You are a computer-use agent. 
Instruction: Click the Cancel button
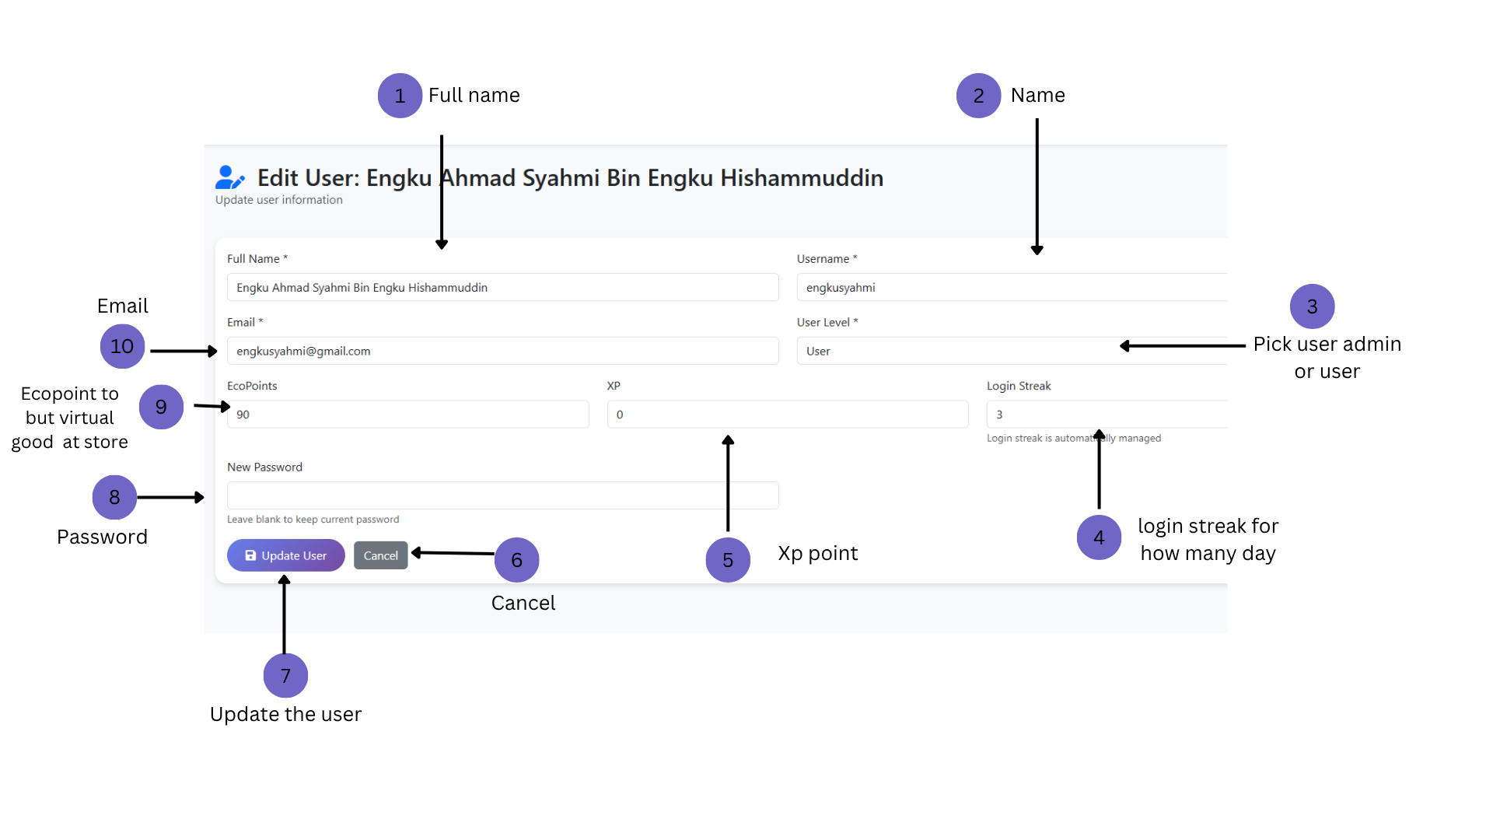pos(381,555)
